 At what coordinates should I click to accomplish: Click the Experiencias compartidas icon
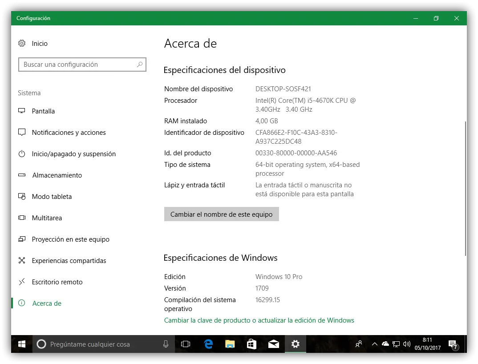point(22,260)
